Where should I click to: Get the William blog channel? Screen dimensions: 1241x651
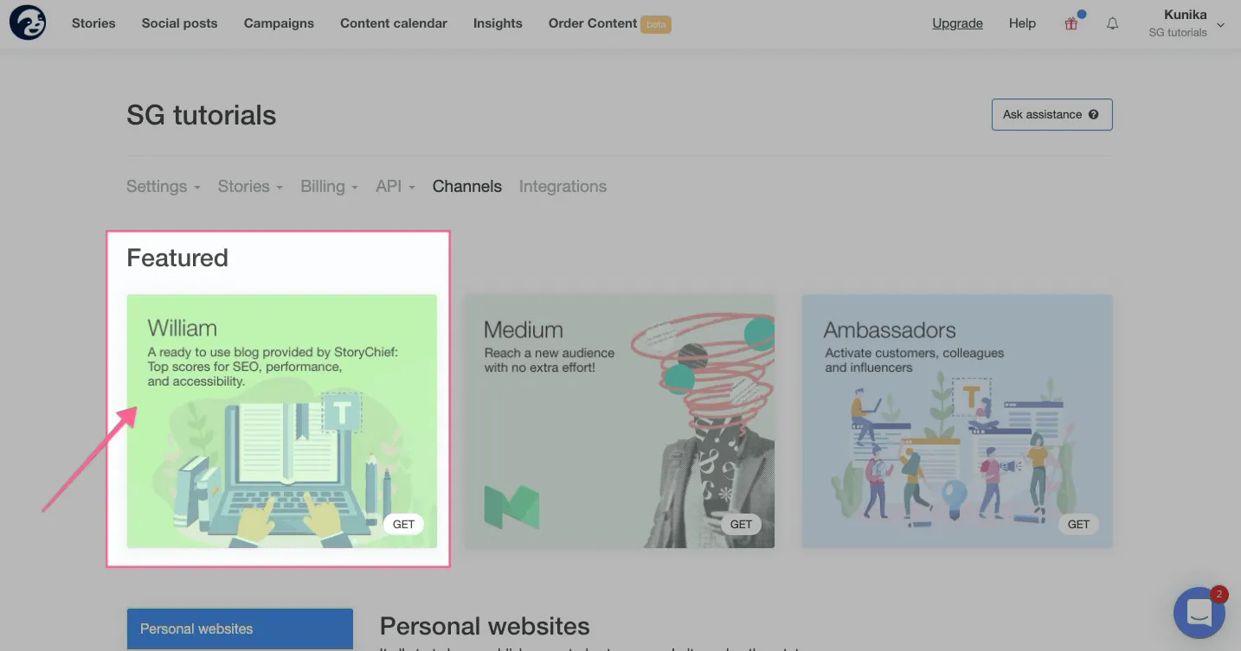coord(403,524)
